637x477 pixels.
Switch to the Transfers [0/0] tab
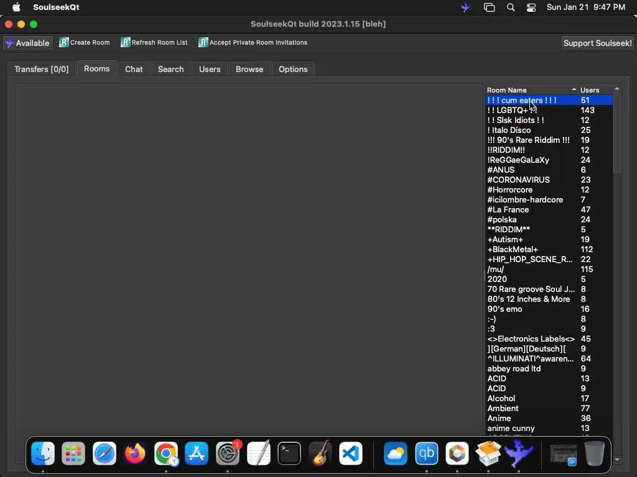[x=42, y=70]
